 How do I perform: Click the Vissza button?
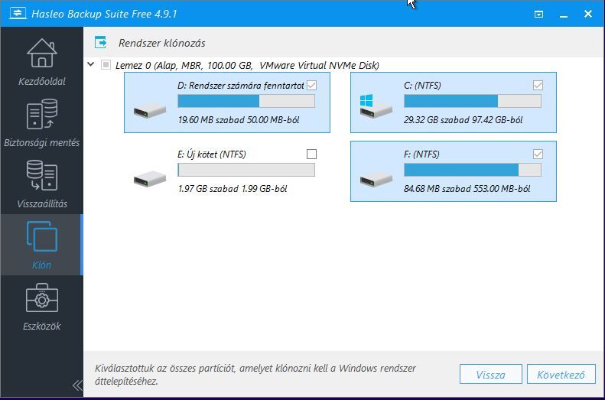(x=490, y=374)
